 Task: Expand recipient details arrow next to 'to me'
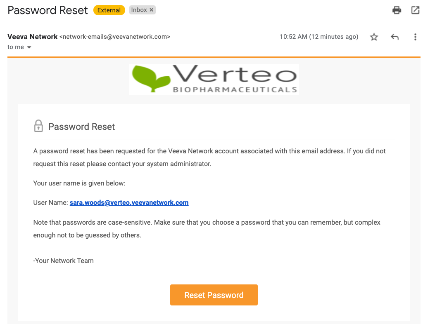[29, 47]
